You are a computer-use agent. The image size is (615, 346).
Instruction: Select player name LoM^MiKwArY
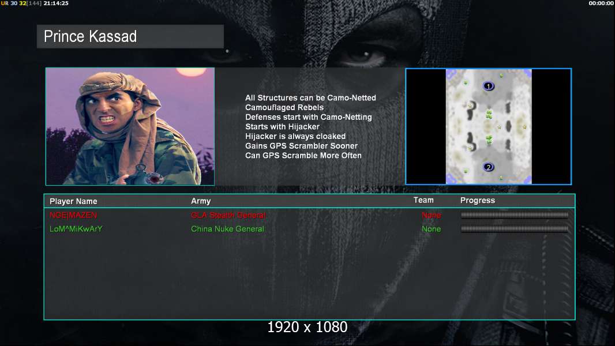[76, 229]
